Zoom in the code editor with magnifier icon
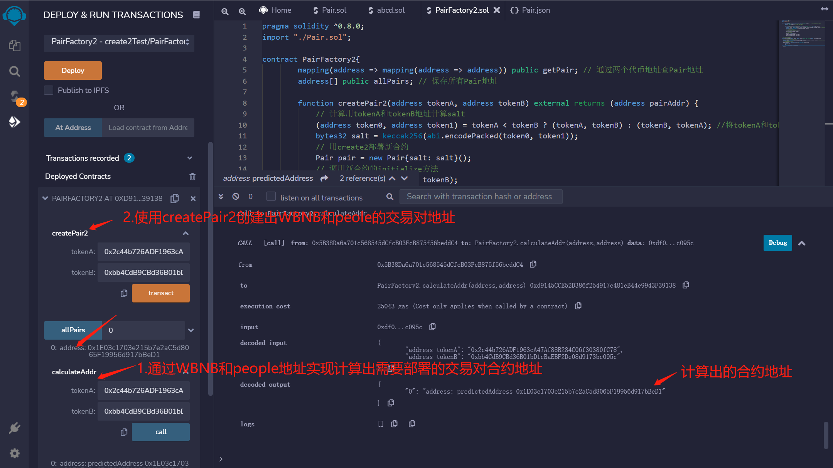Viewport: 833px width, 468px height. point(242,12)
